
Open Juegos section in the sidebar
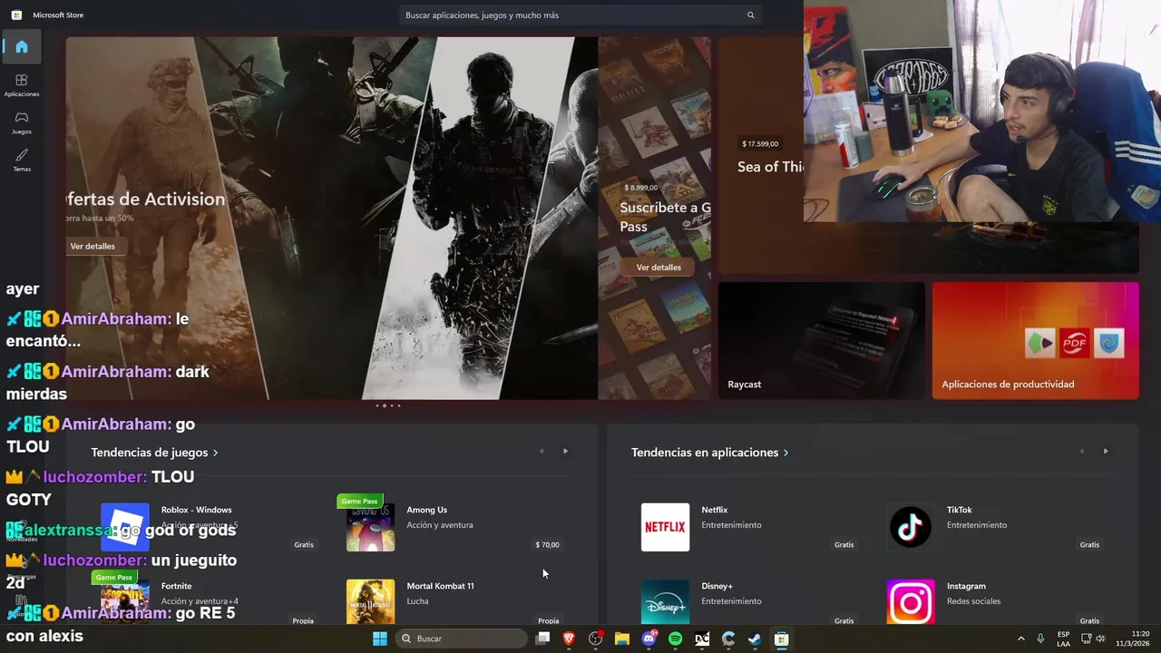[22, 122]
